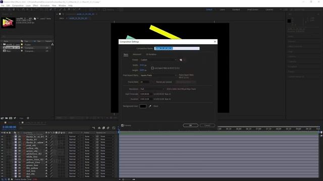Screen dimensions: 323x181
Task: Click label color of dot_obj layer
Action: 16,173
